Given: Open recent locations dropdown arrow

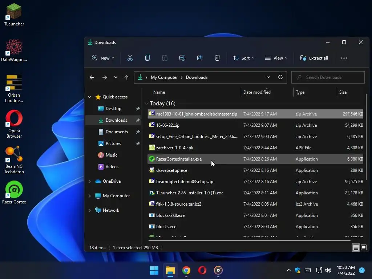Looking at the screenshot, I should (116, 77).
